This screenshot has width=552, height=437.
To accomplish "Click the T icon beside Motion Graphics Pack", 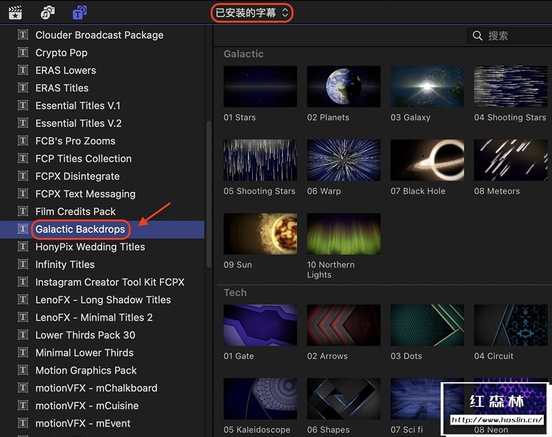I will coord(23,370).
